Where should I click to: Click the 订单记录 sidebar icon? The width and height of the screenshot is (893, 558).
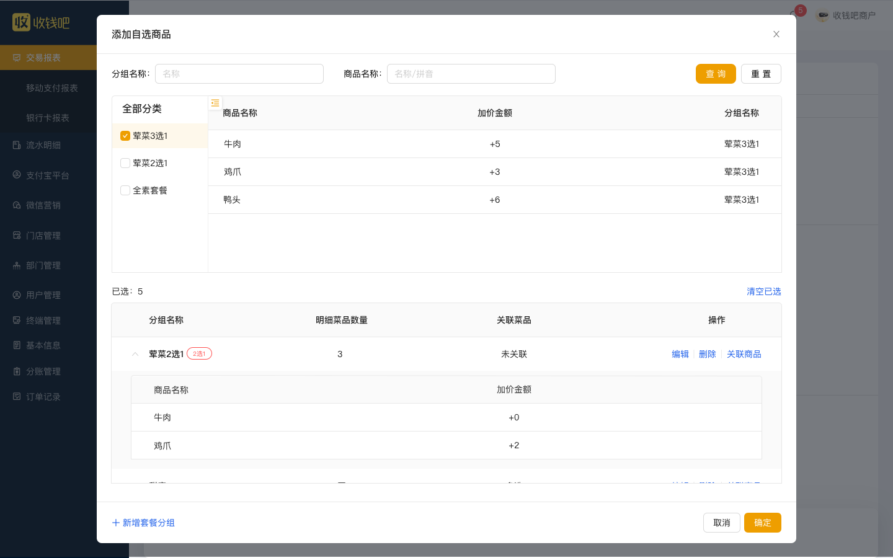pyautogui.click(x=17, y=397)
